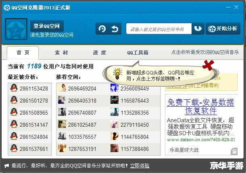Click the history clock arrow icon
The height and width of the screenshot is (173, 246).
(x=102, y=29)
